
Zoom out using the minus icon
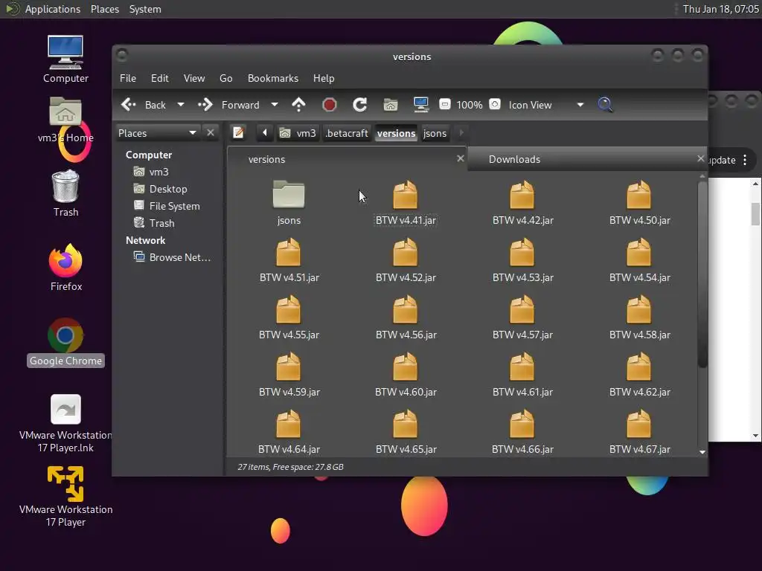point(444,105)
